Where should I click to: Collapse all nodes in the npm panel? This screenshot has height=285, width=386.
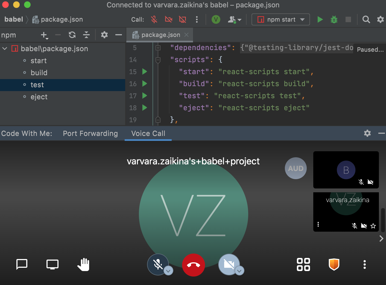click(x=86, y=35)
